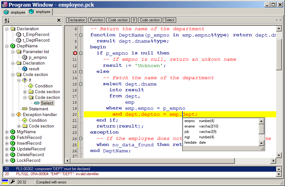Expand the FetchRecord tree node

pyautogui.click(x=7, y=138)
